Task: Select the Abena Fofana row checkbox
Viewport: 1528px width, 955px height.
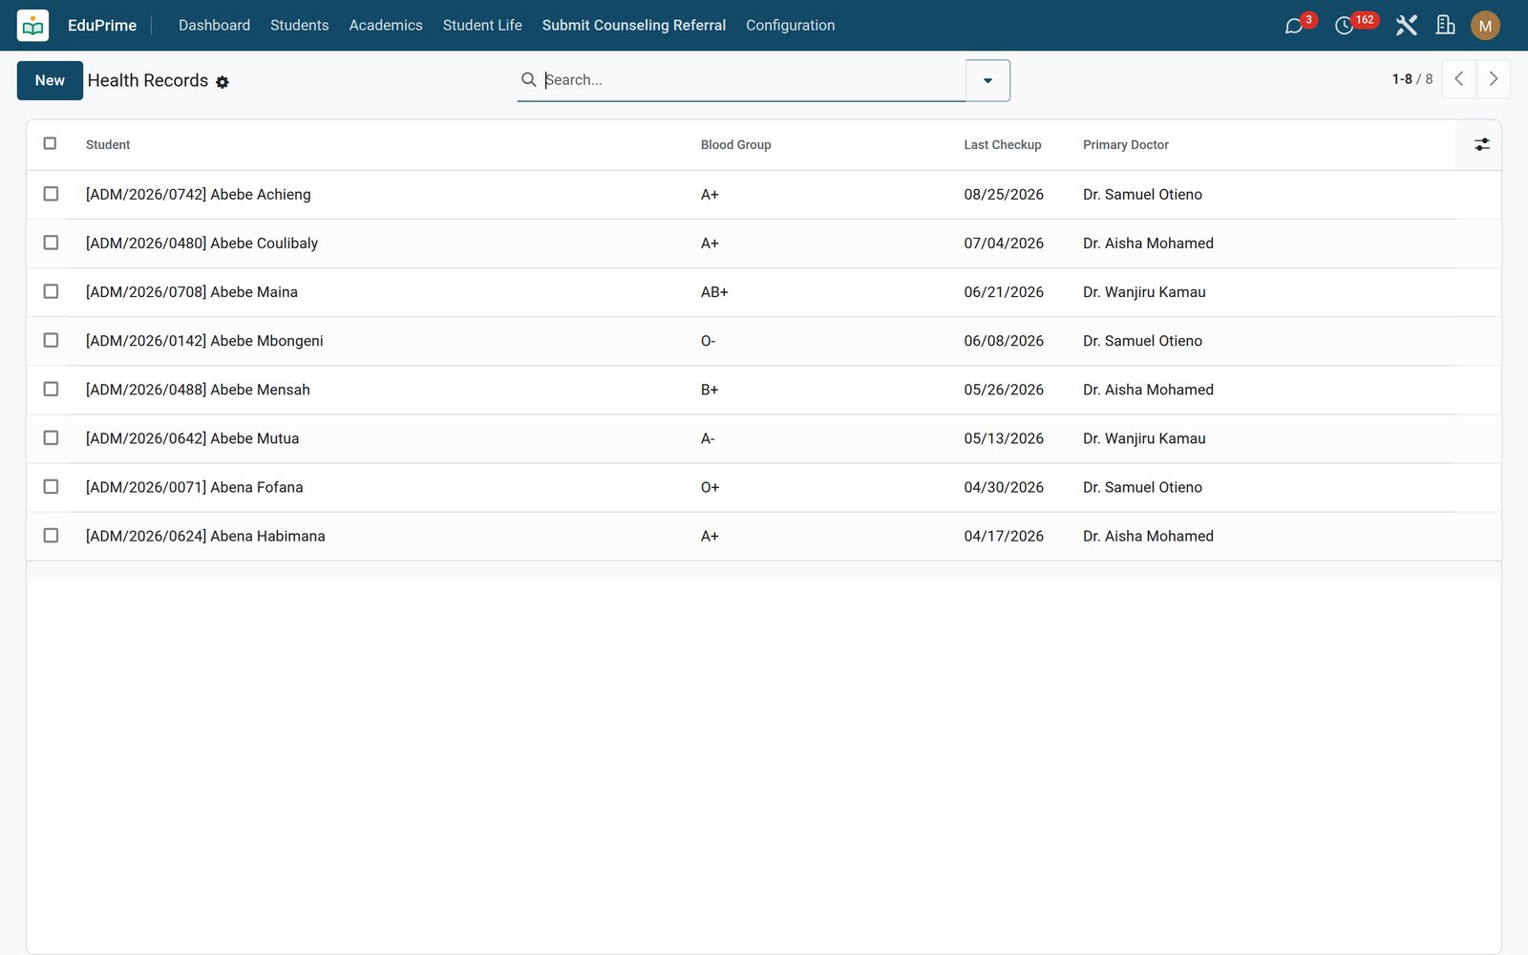Action: click(51, 487)
